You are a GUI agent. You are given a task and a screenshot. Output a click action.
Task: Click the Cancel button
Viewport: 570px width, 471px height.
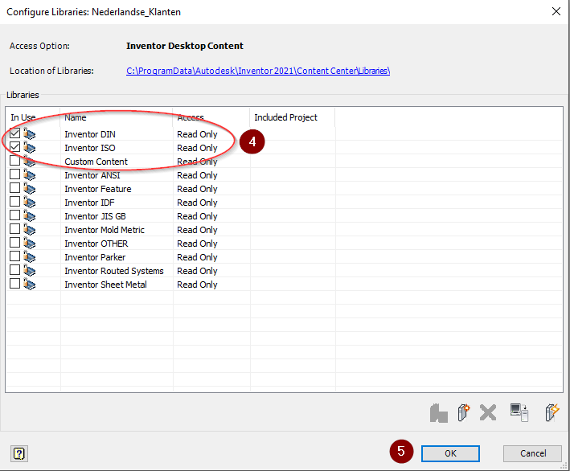point(532,453)
